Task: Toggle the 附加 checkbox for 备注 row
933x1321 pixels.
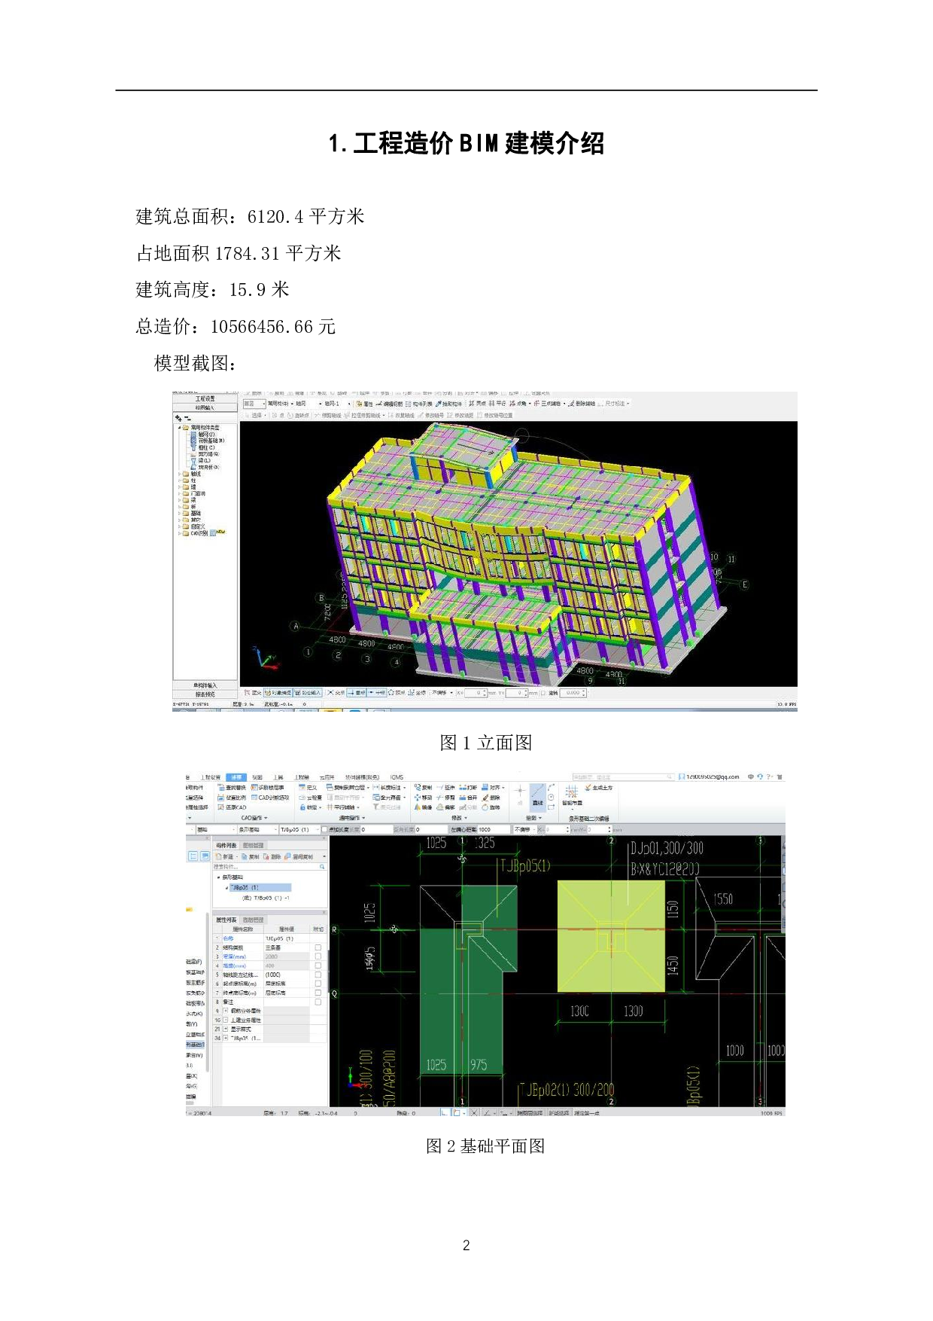Action: (x=318, y=1002)
